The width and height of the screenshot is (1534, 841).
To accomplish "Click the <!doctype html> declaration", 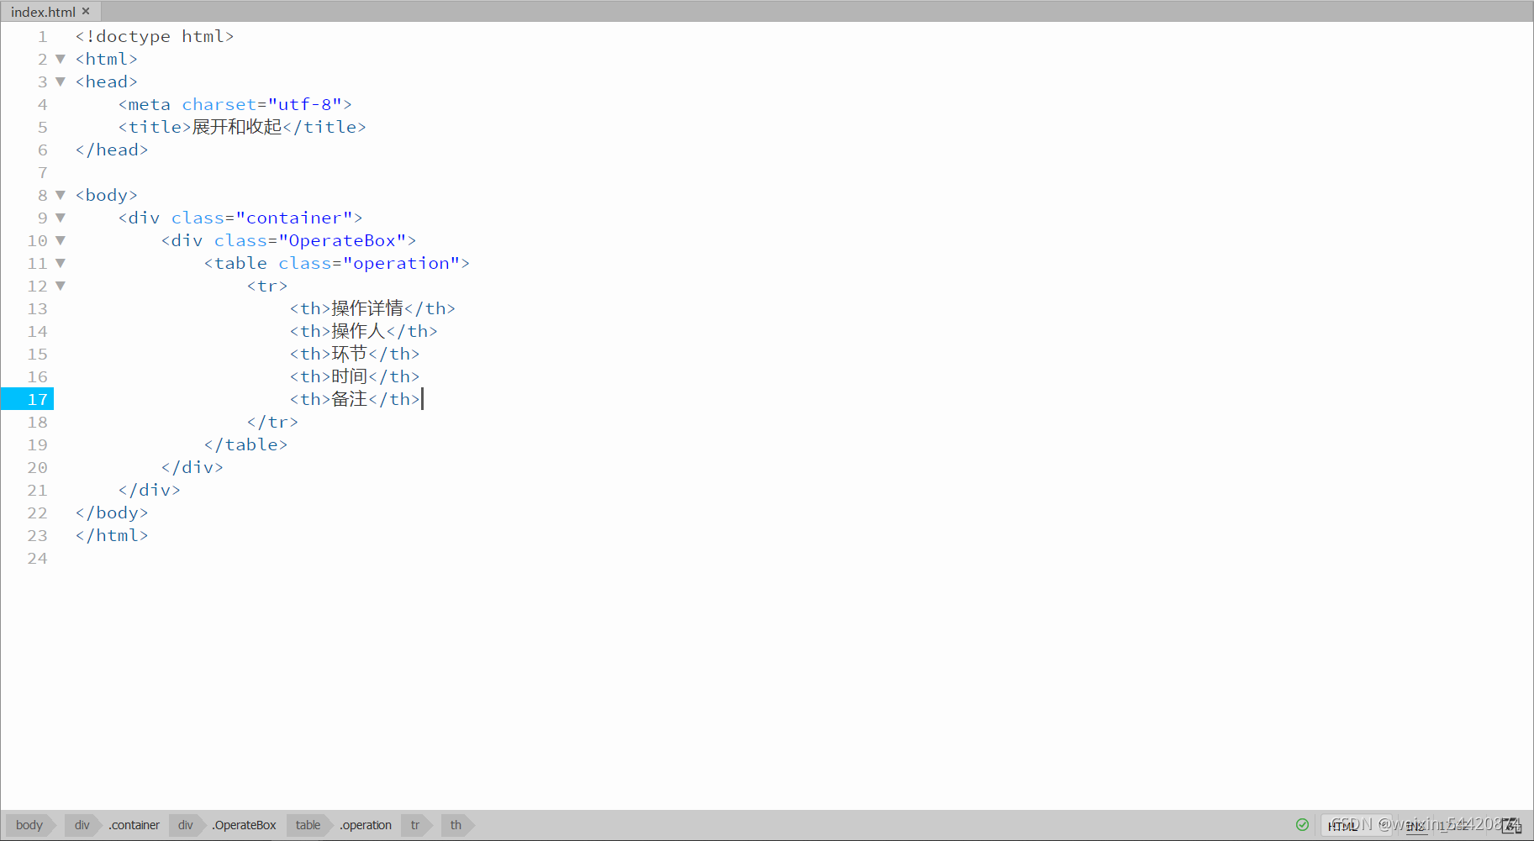I will click(x=155, y=36).
